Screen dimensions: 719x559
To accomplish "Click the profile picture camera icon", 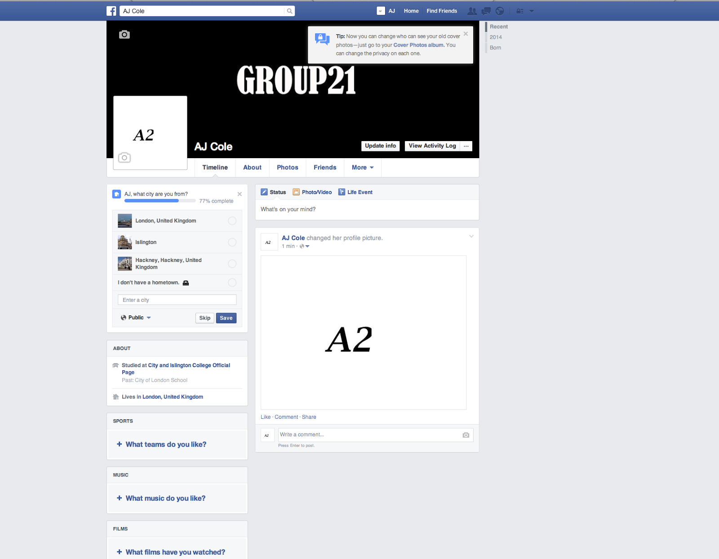I will click(124, 157).
